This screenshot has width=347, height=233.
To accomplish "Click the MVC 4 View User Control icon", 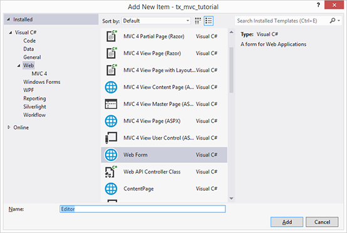I will pyautogui.click(x=111, y=138).
